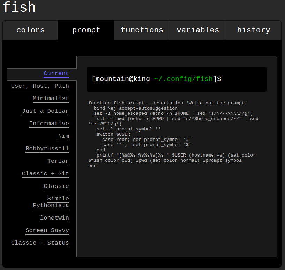Click the [mountain@king prompt preview box

click(177, 79)
